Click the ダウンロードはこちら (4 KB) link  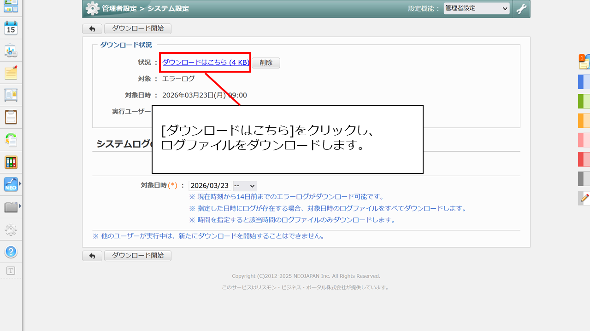pos(206,63)
